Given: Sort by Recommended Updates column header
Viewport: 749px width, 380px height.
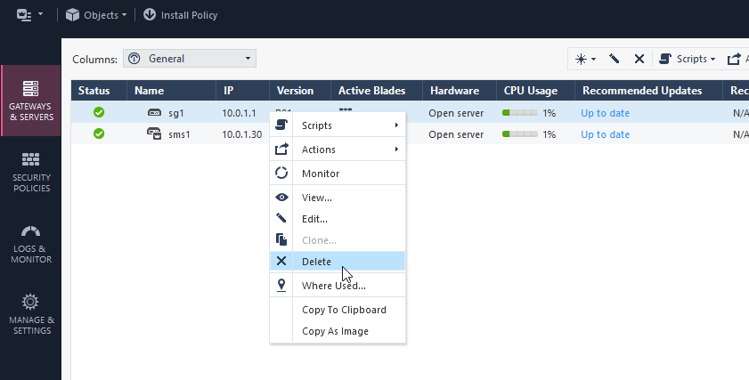Looking at the screenshot, I should click(648, 91).
